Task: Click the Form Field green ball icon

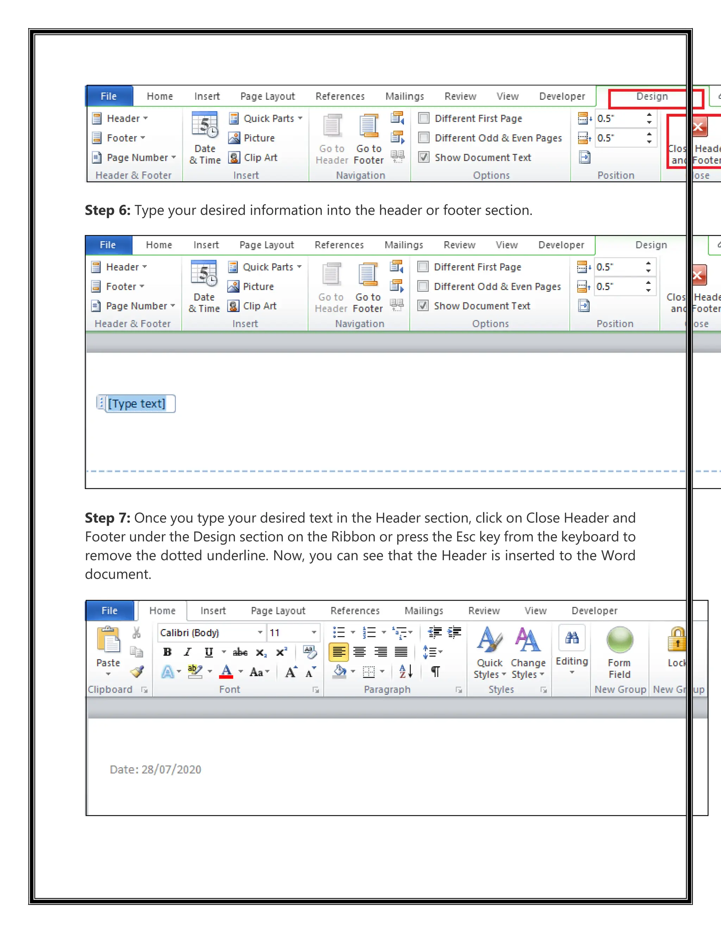Action: click(x=619, y=639)
